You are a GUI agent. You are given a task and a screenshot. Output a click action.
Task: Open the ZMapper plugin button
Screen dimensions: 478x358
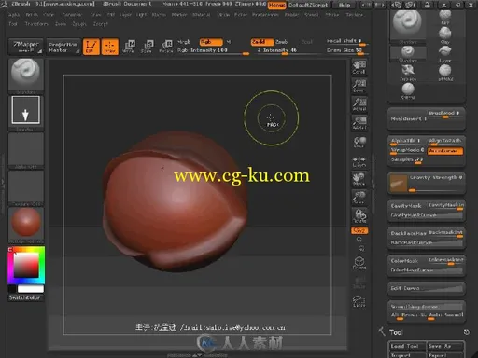pos(26,47)
